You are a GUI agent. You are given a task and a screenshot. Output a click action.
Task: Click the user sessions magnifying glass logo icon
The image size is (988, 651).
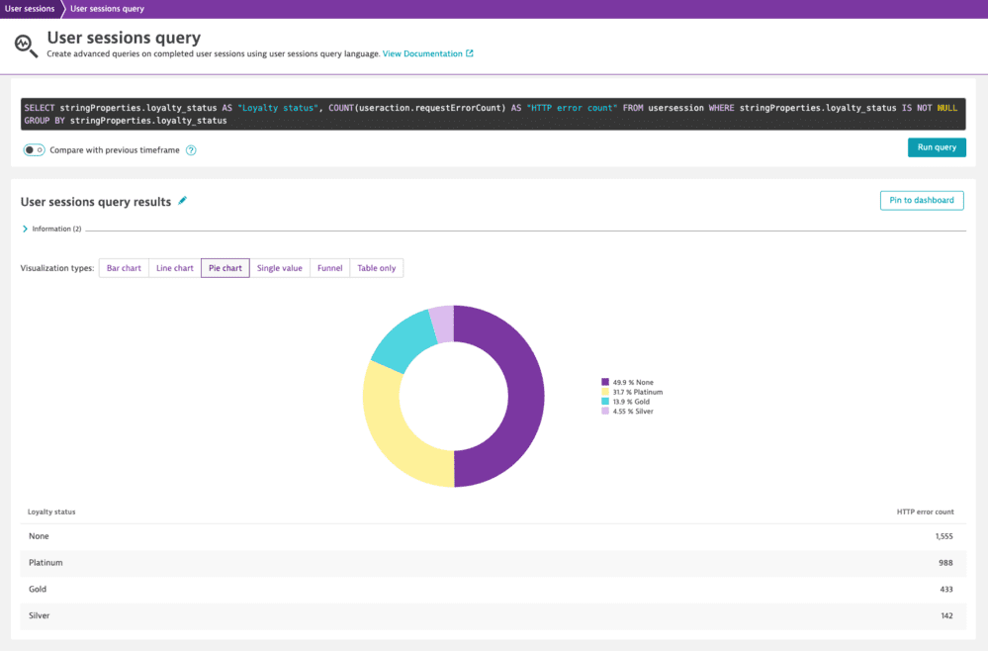[23, 44]
